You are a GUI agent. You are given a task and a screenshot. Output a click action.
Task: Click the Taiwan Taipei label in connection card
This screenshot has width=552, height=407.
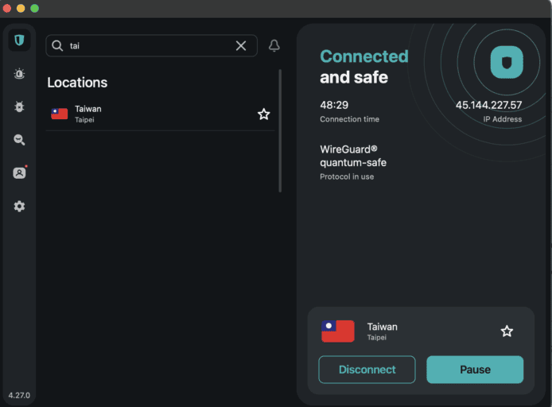click(383, 331)
